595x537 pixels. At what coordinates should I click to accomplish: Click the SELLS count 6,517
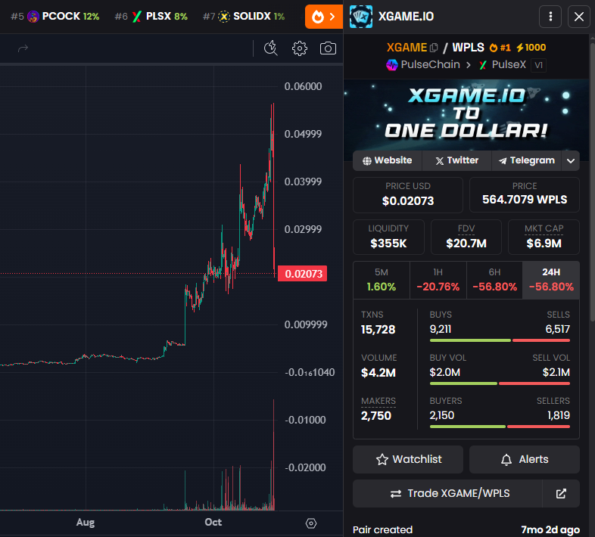(x=557, y=329)
